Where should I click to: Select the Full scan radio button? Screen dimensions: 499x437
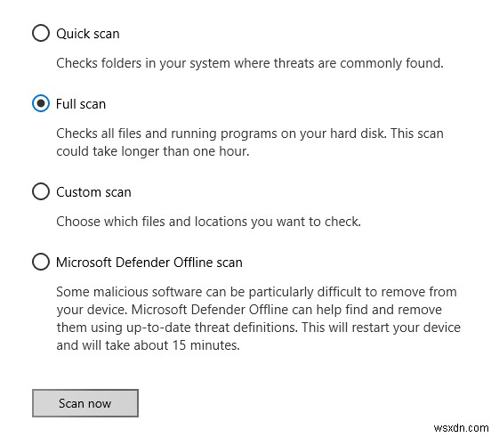coord(41,103)
